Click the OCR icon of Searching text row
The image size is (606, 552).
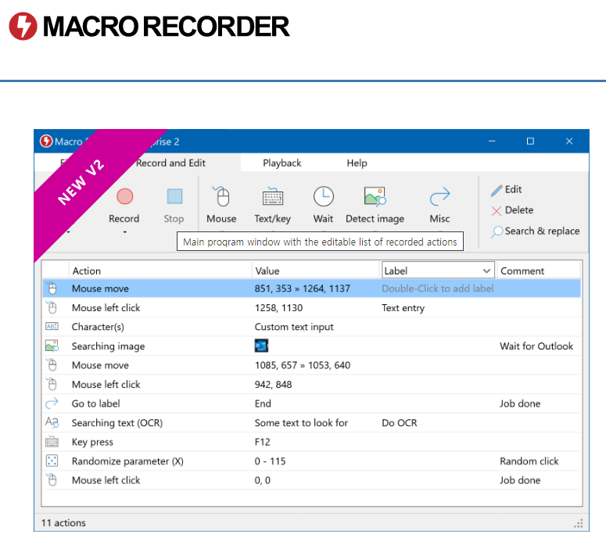pyautogui.click(x=52, y=422)
